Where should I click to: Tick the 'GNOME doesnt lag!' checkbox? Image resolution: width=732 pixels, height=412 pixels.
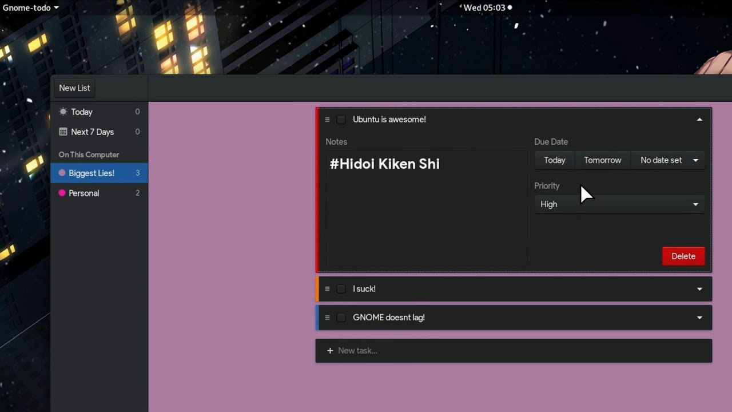tap(341, 318)
